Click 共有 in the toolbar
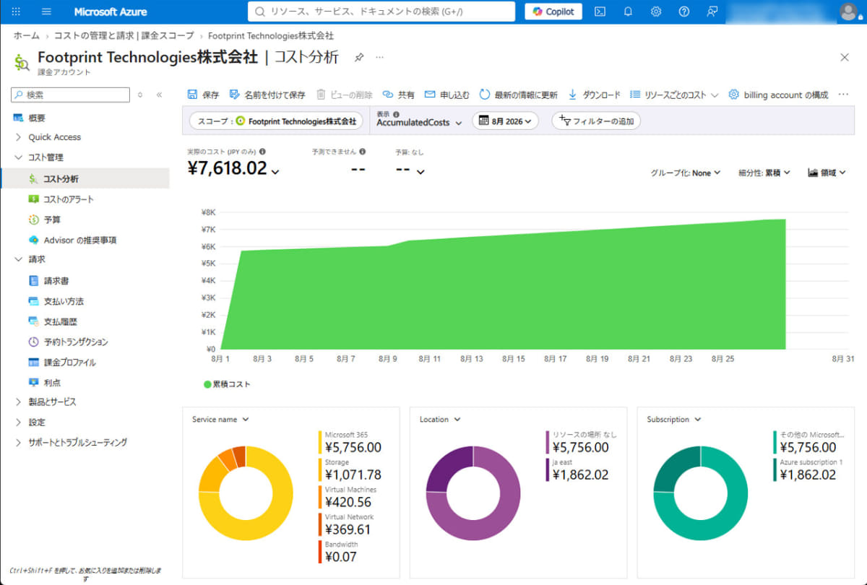 398,95
